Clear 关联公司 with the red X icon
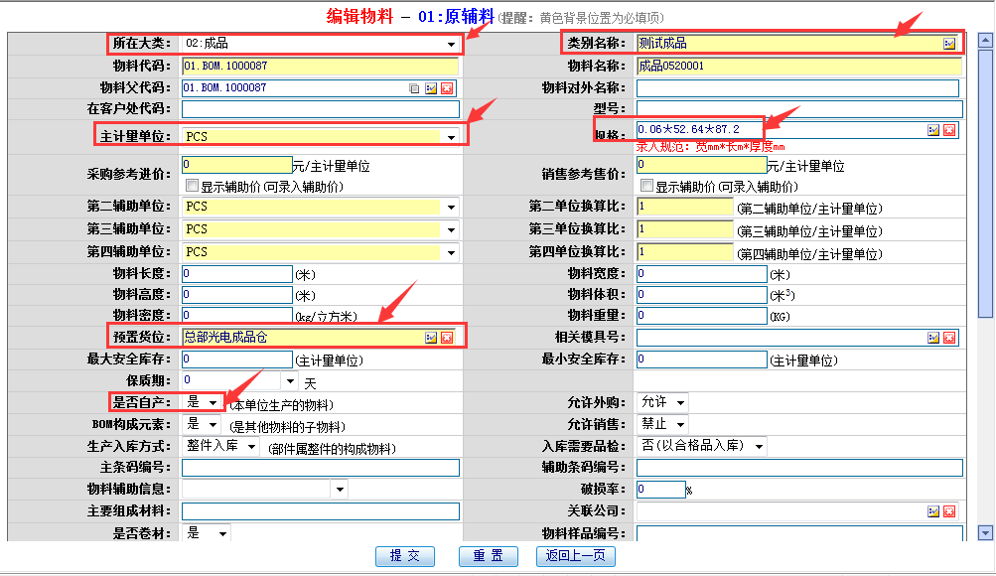 (x=949, y=511)
